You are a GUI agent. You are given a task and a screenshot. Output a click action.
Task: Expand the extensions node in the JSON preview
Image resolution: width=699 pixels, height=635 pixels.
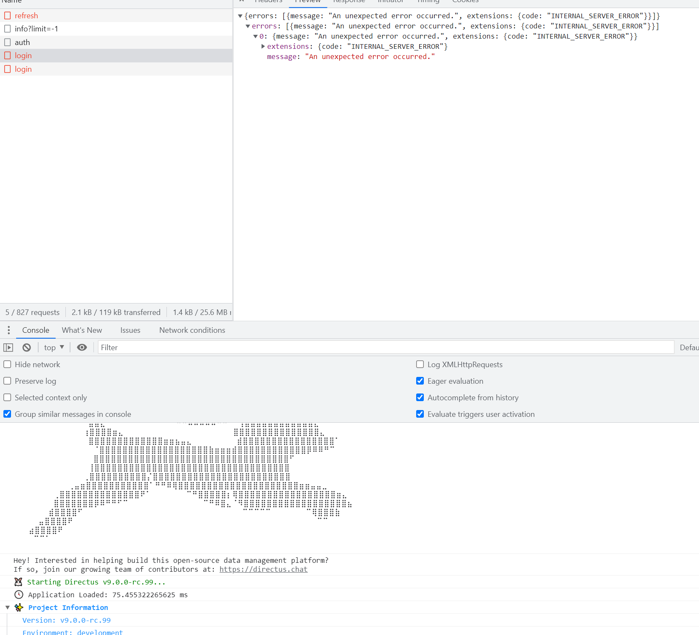(263, 46)
